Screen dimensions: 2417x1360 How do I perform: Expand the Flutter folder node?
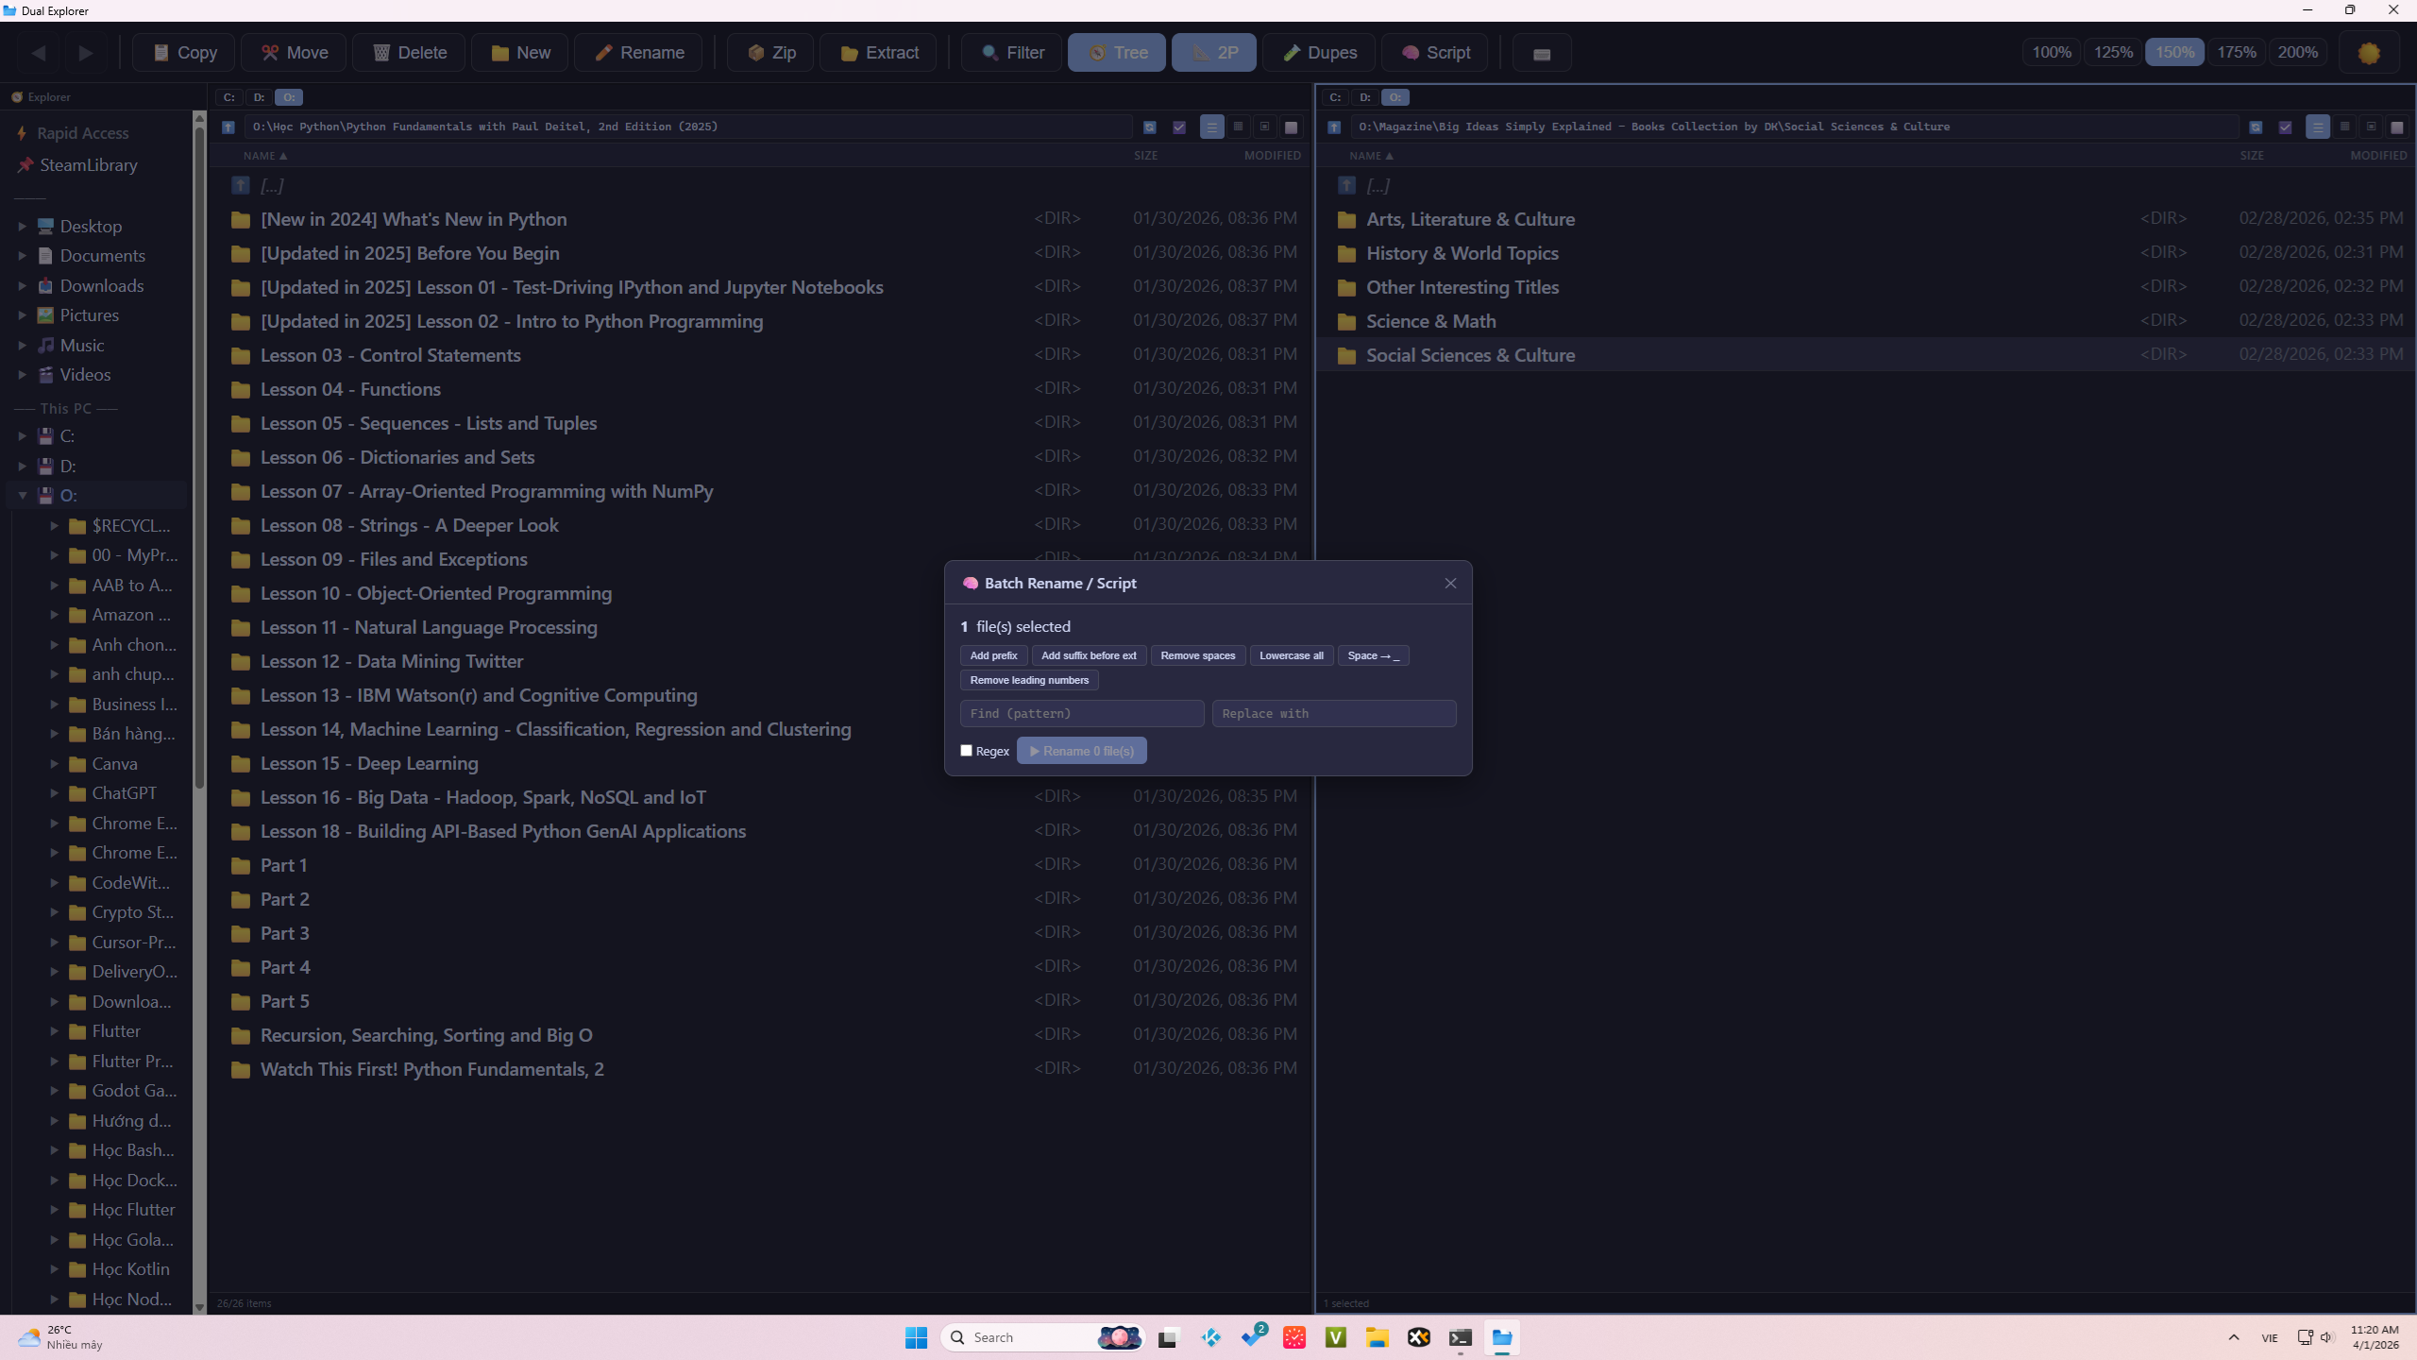54,1031
